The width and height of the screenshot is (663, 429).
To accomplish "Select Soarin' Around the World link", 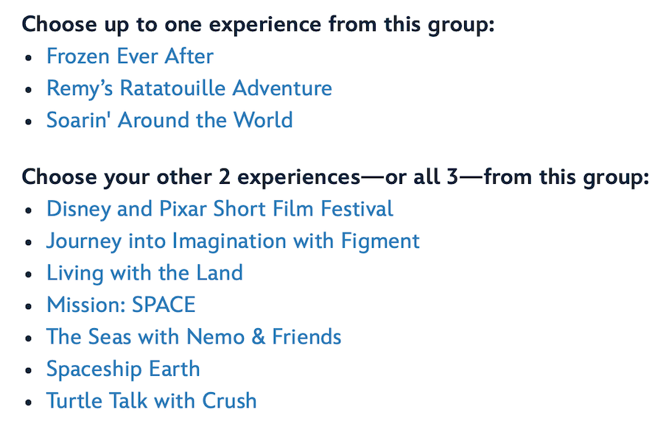I will (169, 120).
